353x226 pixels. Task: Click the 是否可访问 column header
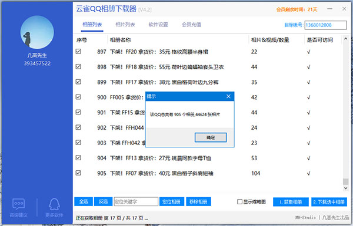click(x=319, y=40)
